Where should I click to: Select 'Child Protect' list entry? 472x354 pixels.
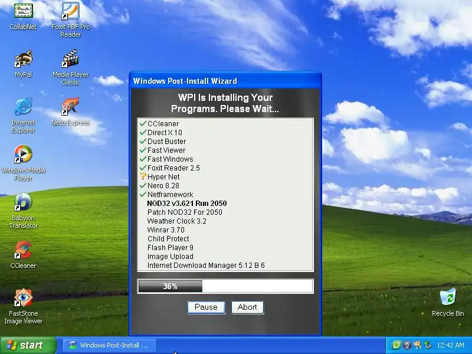point(168,239)
